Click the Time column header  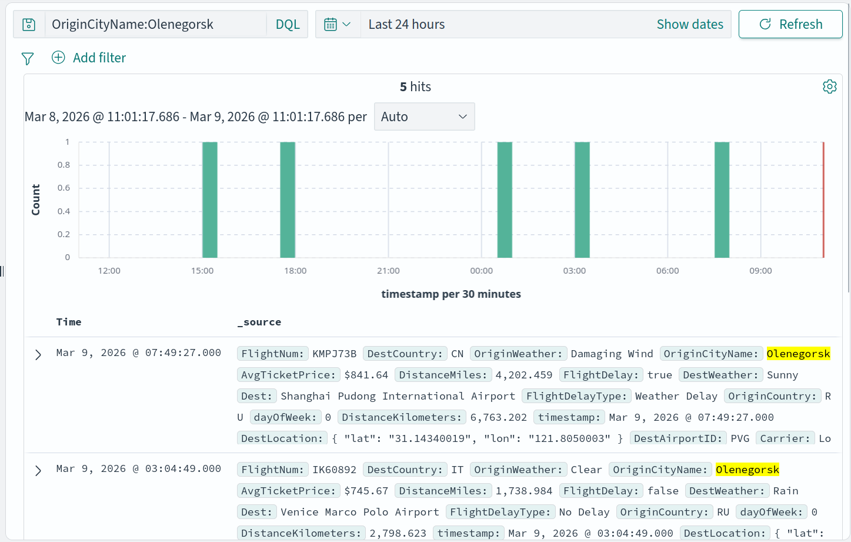pyautogui.click(x=69, y=322)
